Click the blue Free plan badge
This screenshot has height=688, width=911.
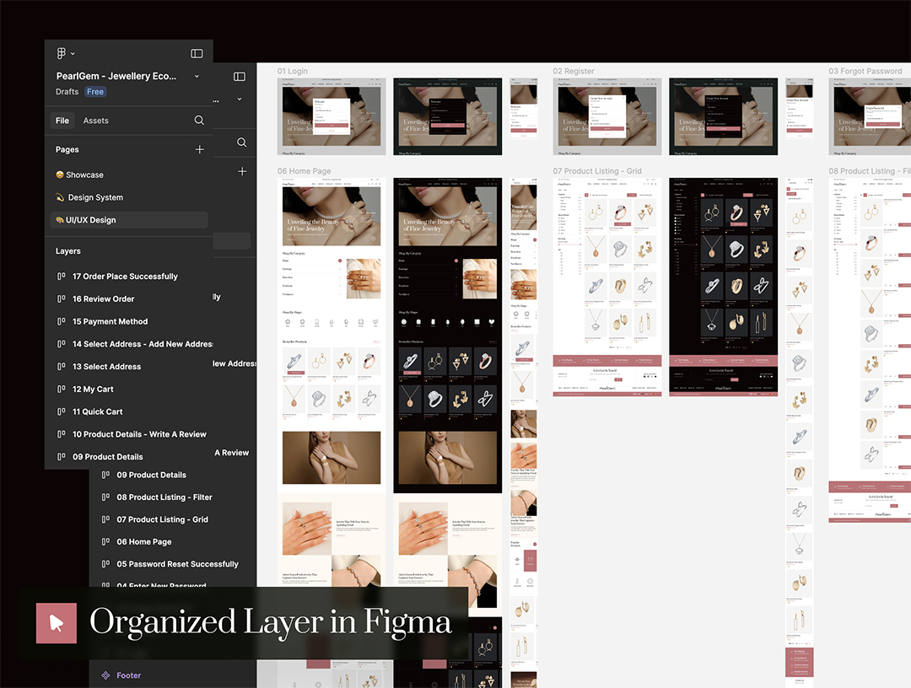click(x=95, y=92)
